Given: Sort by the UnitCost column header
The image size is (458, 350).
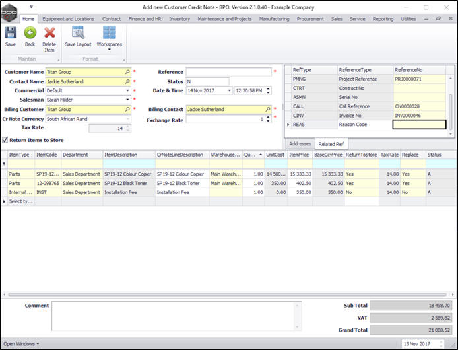Looking at the screenshot, I should 276,155.
